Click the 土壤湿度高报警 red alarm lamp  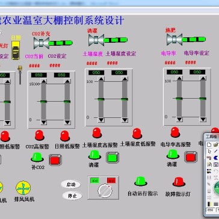[x=97, y=133]
